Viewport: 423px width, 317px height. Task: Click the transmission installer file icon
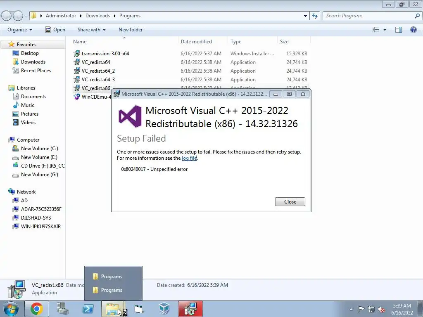tap(77, 53)
